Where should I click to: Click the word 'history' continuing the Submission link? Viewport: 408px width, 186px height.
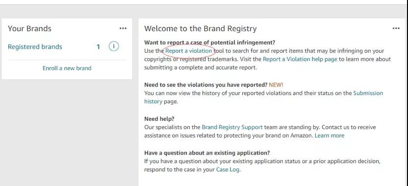[x=153, y=102]
